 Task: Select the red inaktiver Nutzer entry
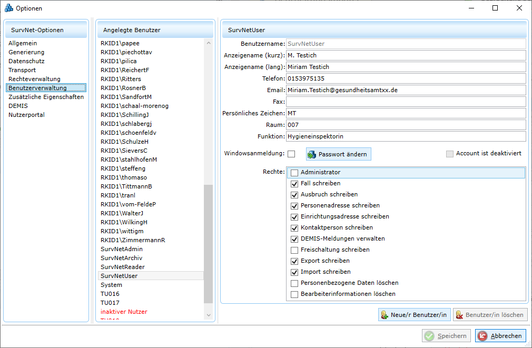pos(124,312)
